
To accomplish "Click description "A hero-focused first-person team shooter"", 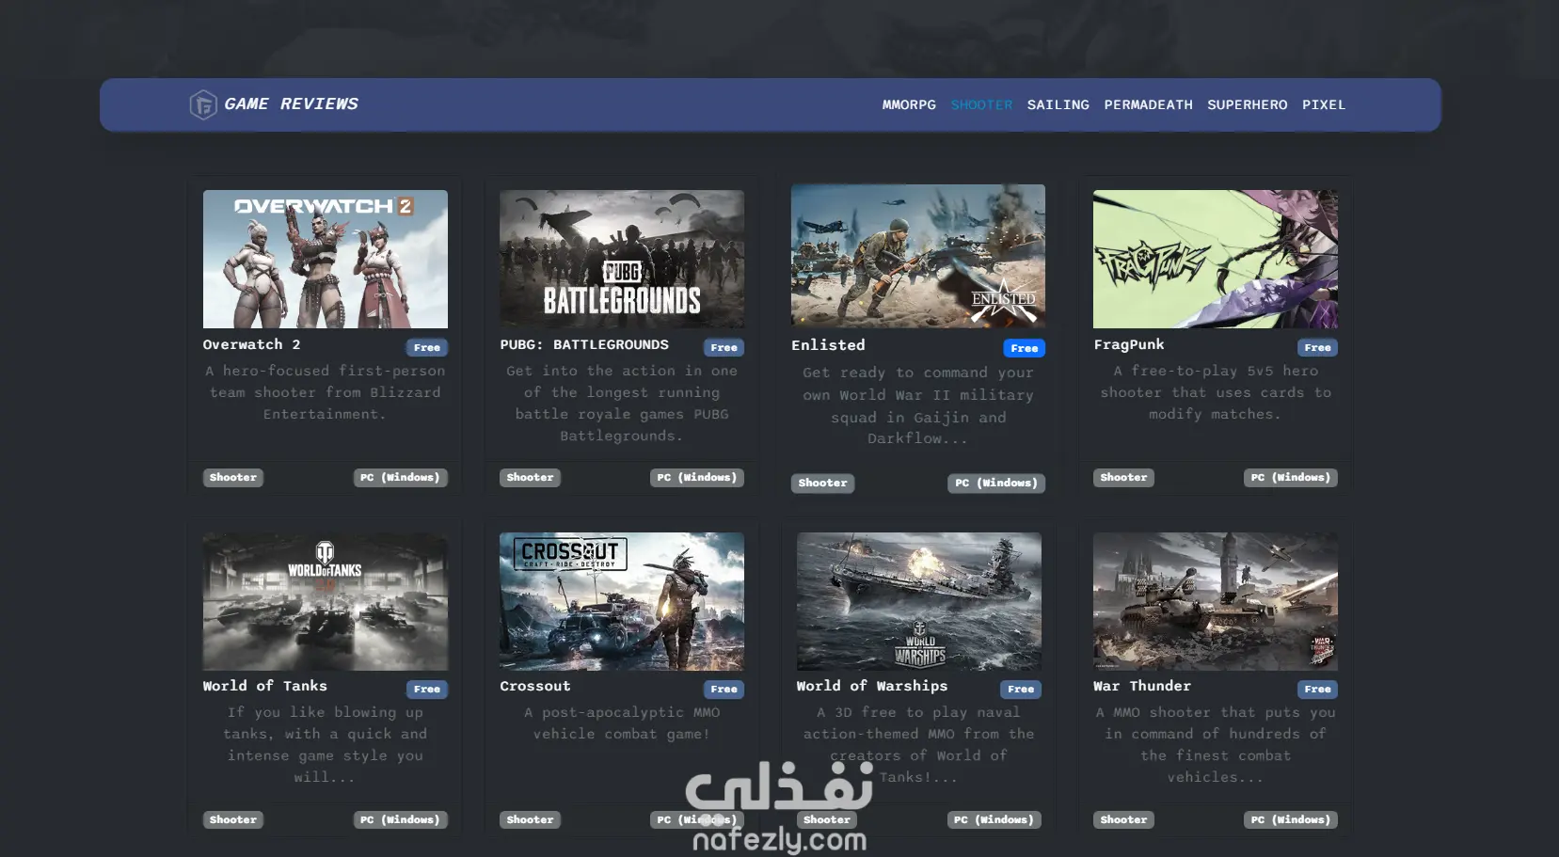I will pos(326,392).
